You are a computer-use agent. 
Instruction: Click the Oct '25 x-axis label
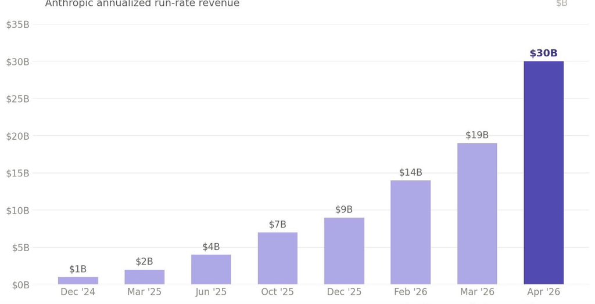point(277,292)
